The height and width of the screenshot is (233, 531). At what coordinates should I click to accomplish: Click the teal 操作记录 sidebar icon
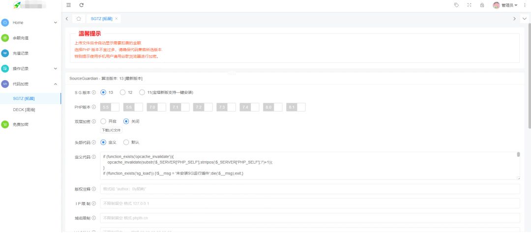(x=5, y=68)
